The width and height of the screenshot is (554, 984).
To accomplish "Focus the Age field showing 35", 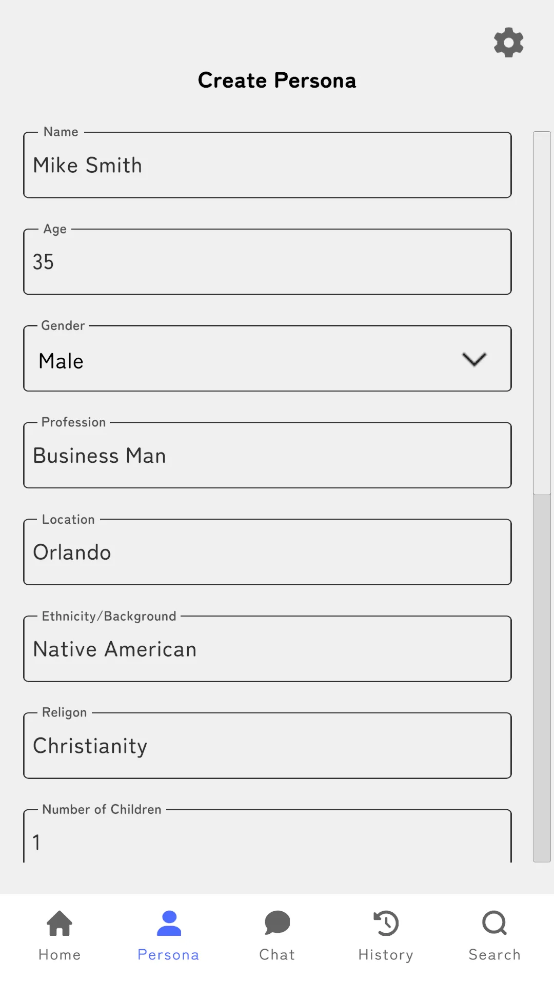I will tap(267, 262).
